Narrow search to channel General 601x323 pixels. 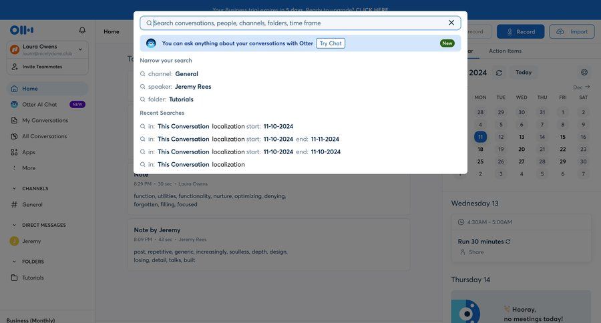pos(169,74)
